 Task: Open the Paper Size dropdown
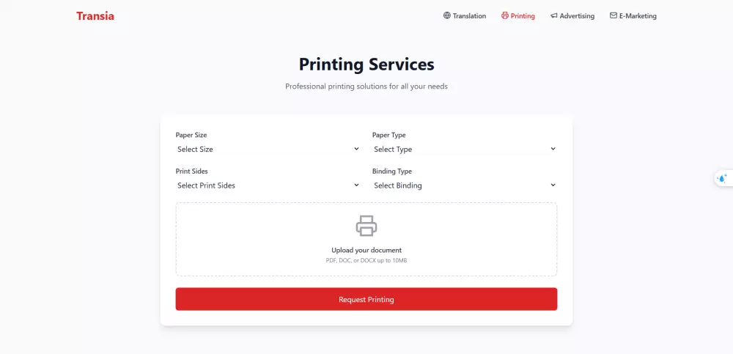point(268,150)
